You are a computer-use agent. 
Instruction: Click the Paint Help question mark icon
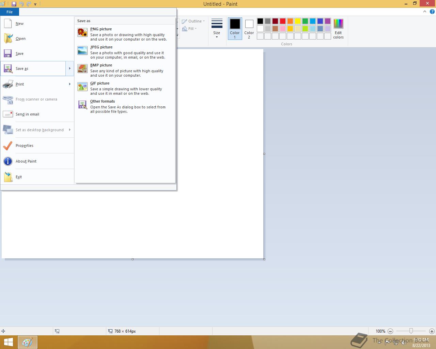(x=432, y=12)
